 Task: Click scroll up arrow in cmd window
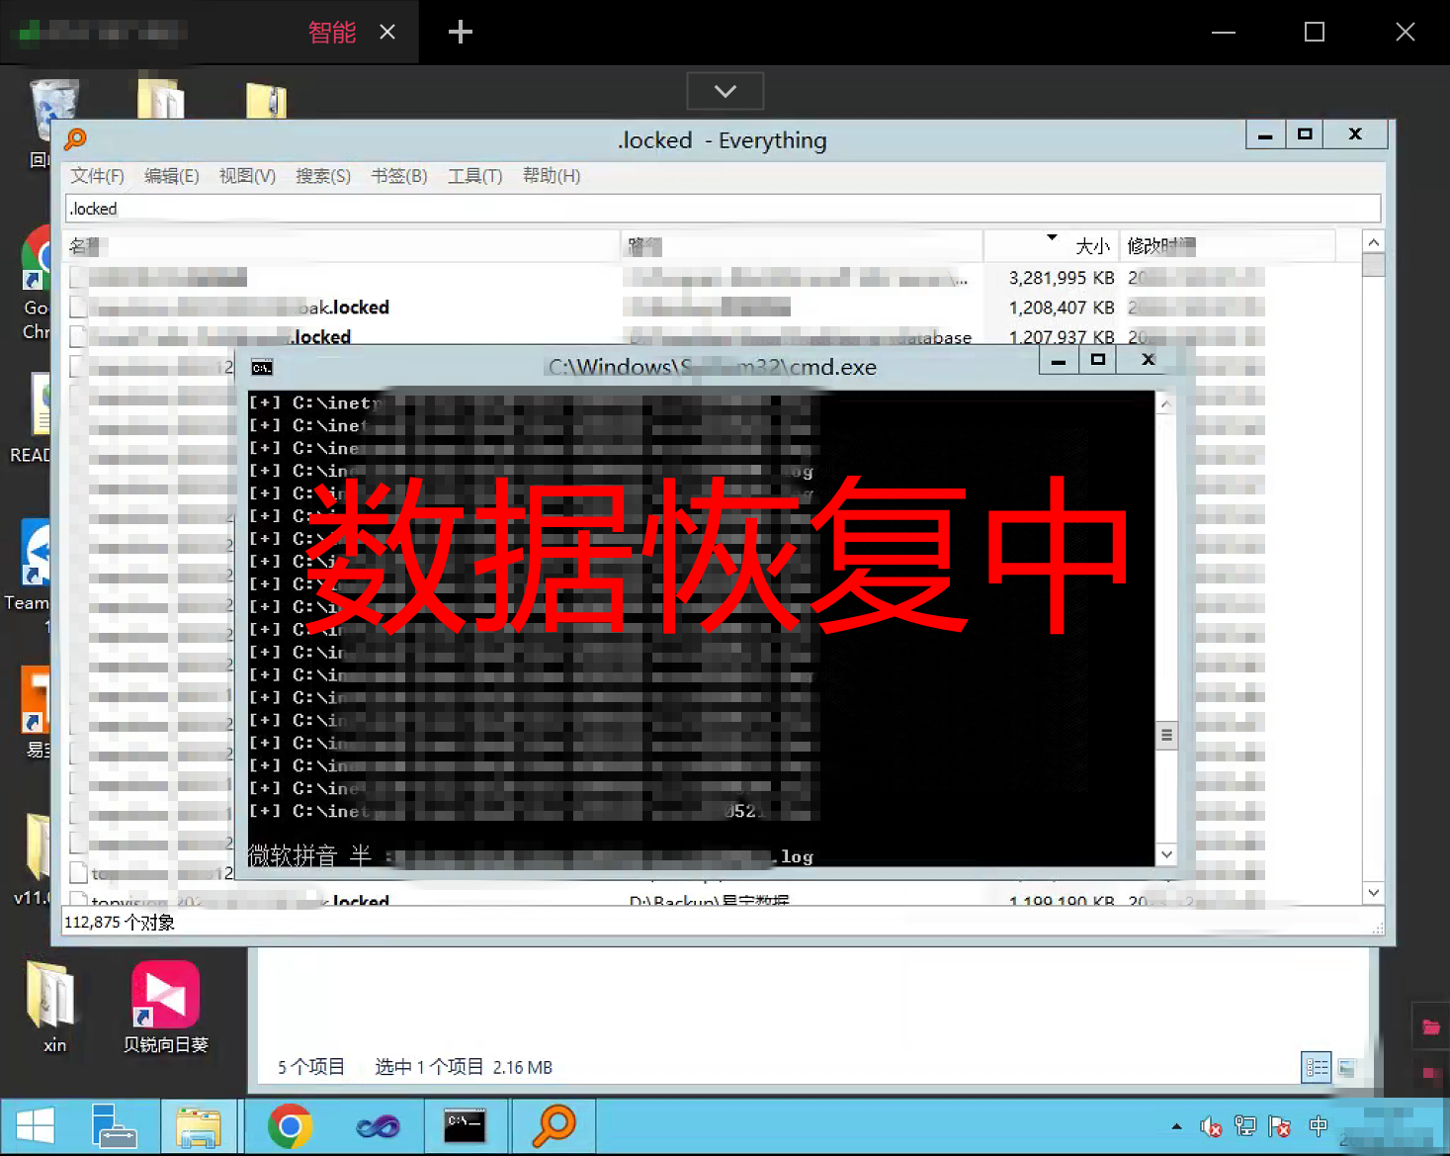pyautogui.click(x=1166, y=403)
